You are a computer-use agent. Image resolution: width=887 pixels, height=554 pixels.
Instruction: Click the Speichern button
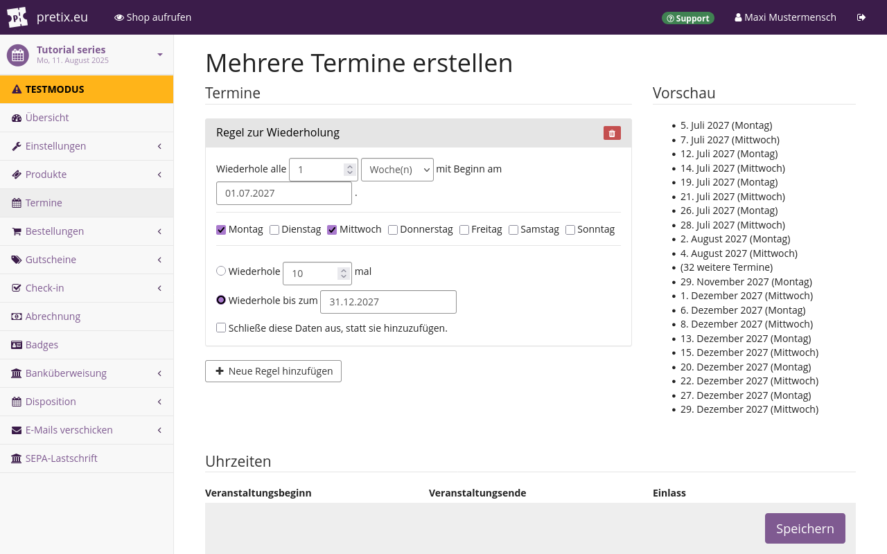tap(805, 528)
